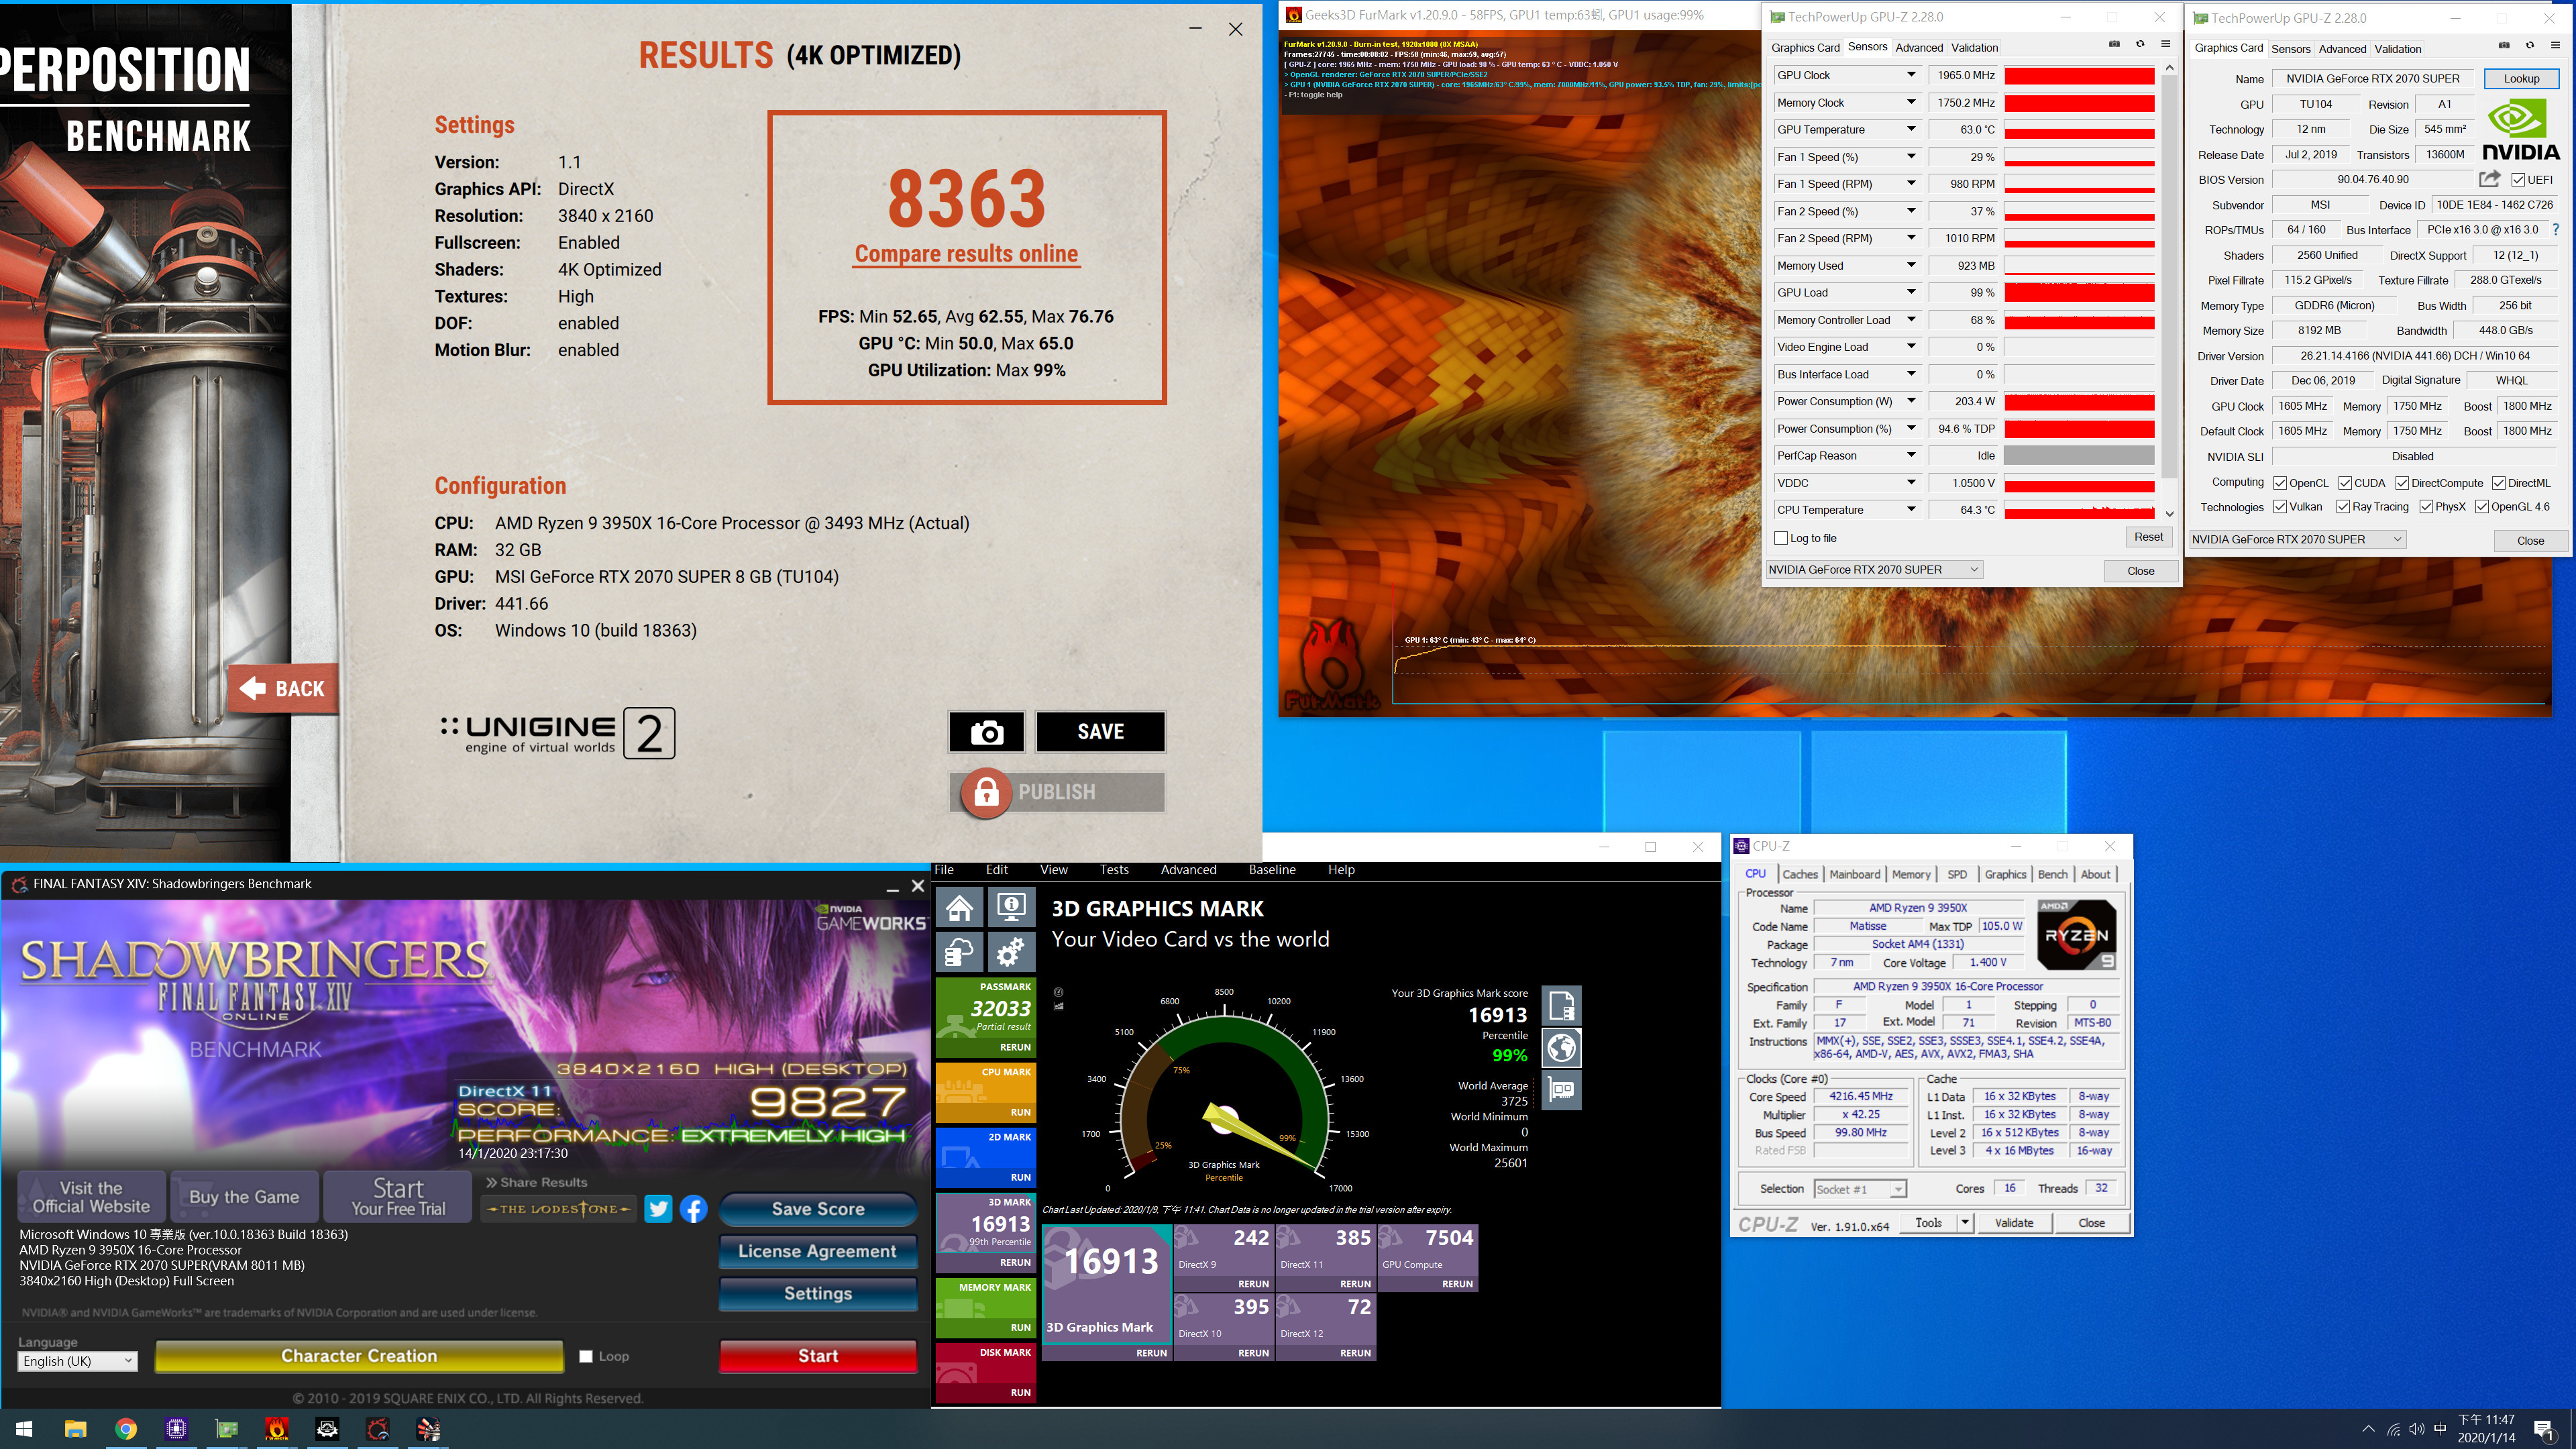Image resolution: width=2576 pixels, height=1449 pixels.
Task: Click refresh icon in GPU-Z Sensors window
Action: point(2140,44)
